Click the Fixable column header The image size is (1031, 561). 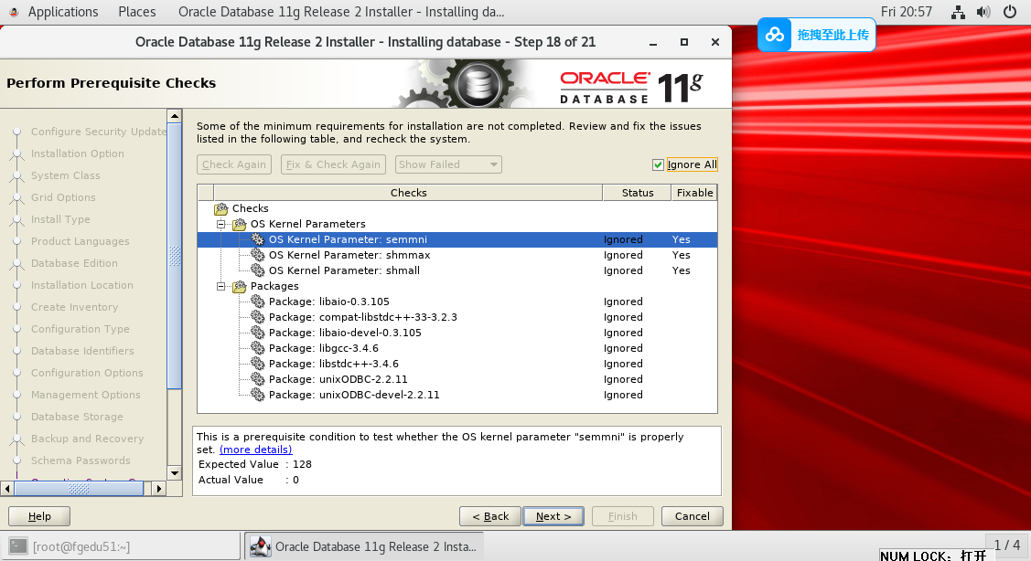click(x=695, y=193)
